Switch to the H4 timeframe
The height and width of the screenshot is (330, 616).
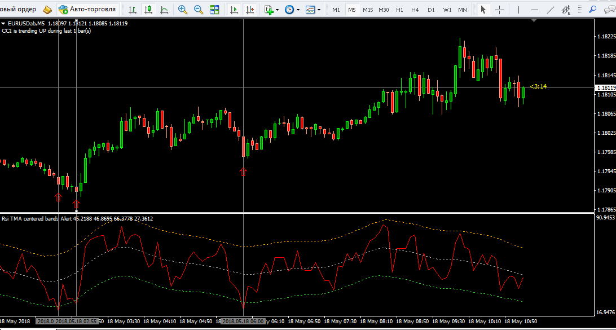415,10
